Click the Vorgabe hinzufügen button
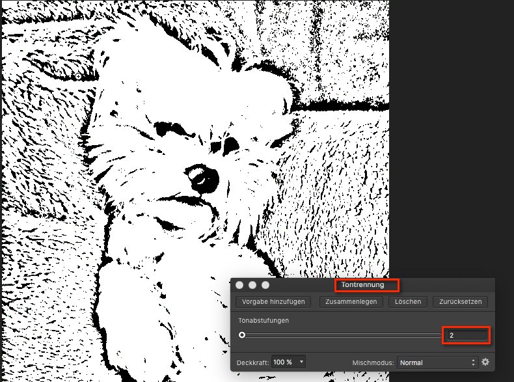 point(273,302)
